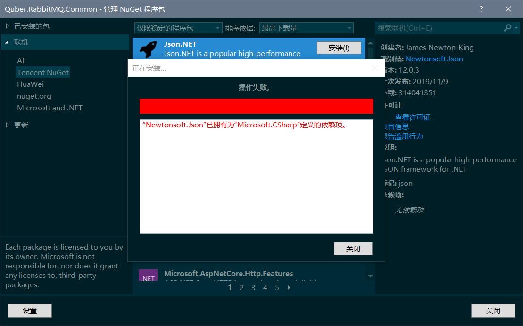Screen dimensions: 523x326
Task: Select the All package source
Action: coord(21,61)
